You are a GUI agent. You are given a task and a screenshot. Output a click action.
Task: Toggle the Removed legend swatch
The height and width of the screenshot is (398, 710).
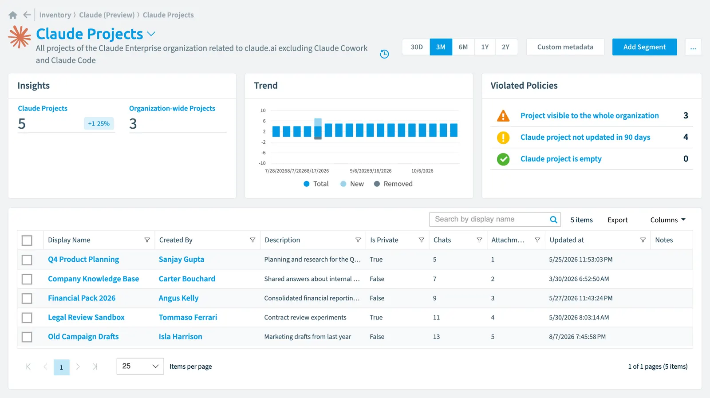[377, 184]
